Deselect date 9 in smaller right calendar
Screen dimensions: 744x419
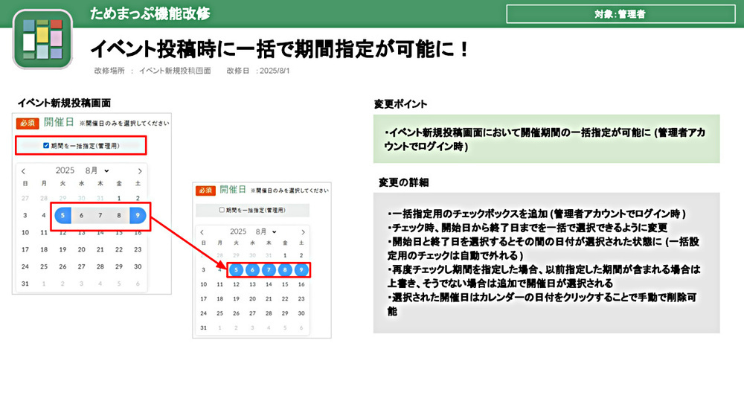point(301,270)
